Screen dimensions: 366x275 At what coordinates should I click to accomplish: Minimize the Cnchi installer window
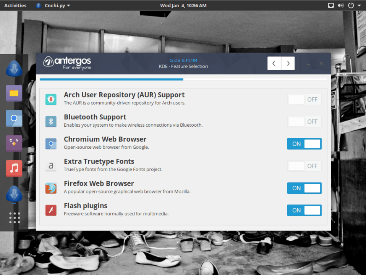tap(308, 64)
